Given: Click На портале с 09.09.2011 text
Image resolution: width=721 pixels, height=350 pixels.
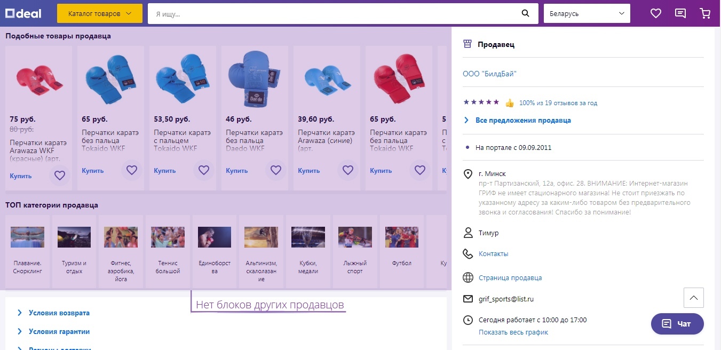Looking at the screenshot, I should [x=513, y=147].
